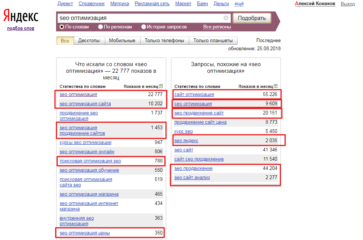Select the 'История запросов' radio button
The width and height of the screenshot is (363, 240).
pyautogui.click(x=144, y=27)
